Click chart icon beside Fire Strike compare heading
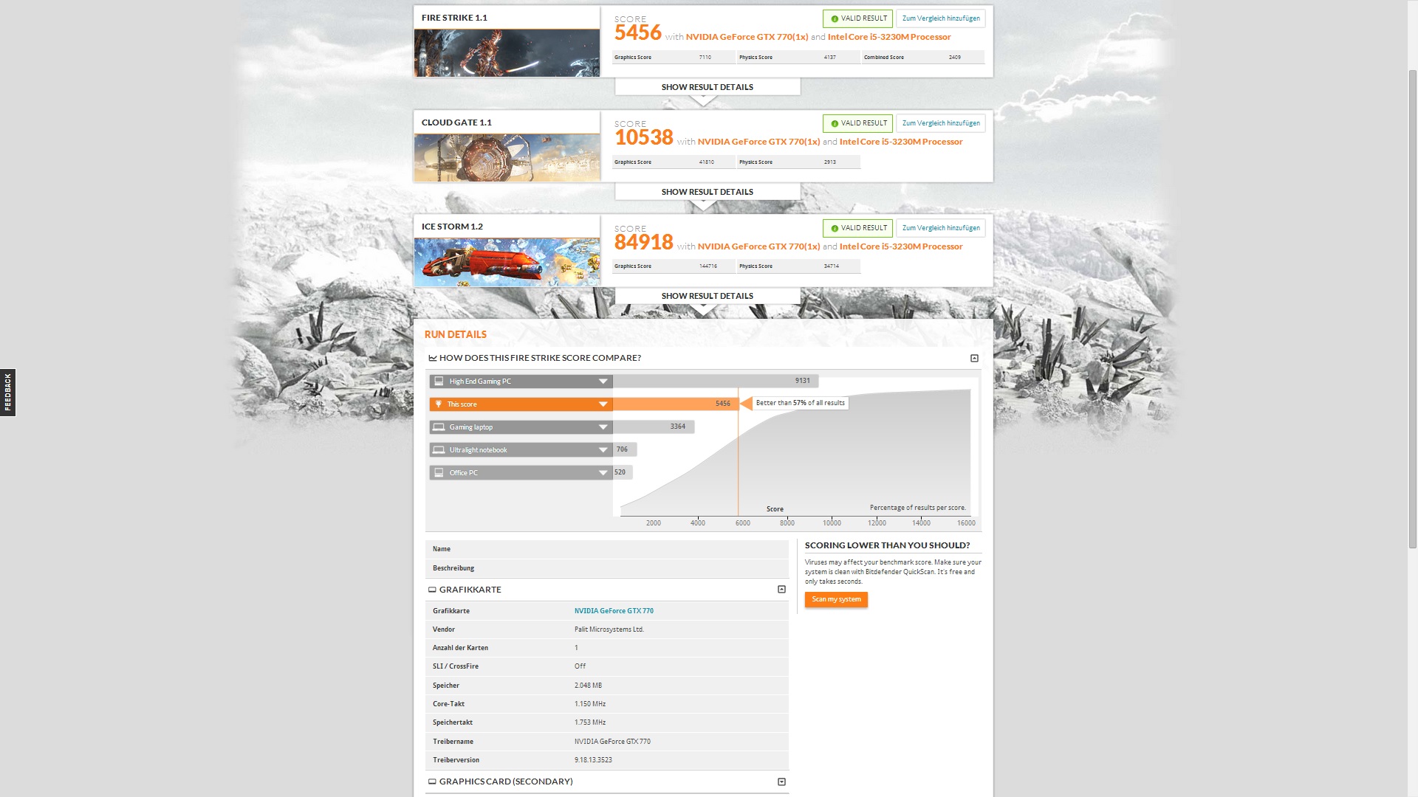Screen dimensions: 1418x797 pos(432,358)
